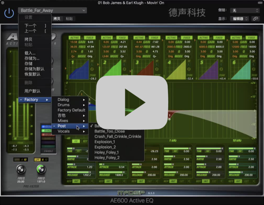Toggle the ENABLE button under band list
The height and width of the screenshot is (205, 264).
(48, 151)
